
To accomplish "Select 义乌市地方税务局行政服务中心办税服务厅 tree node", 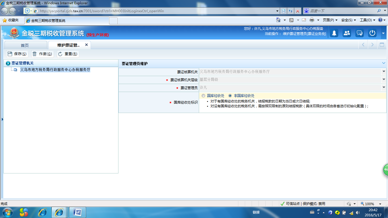I will click(x=55, y=70).
